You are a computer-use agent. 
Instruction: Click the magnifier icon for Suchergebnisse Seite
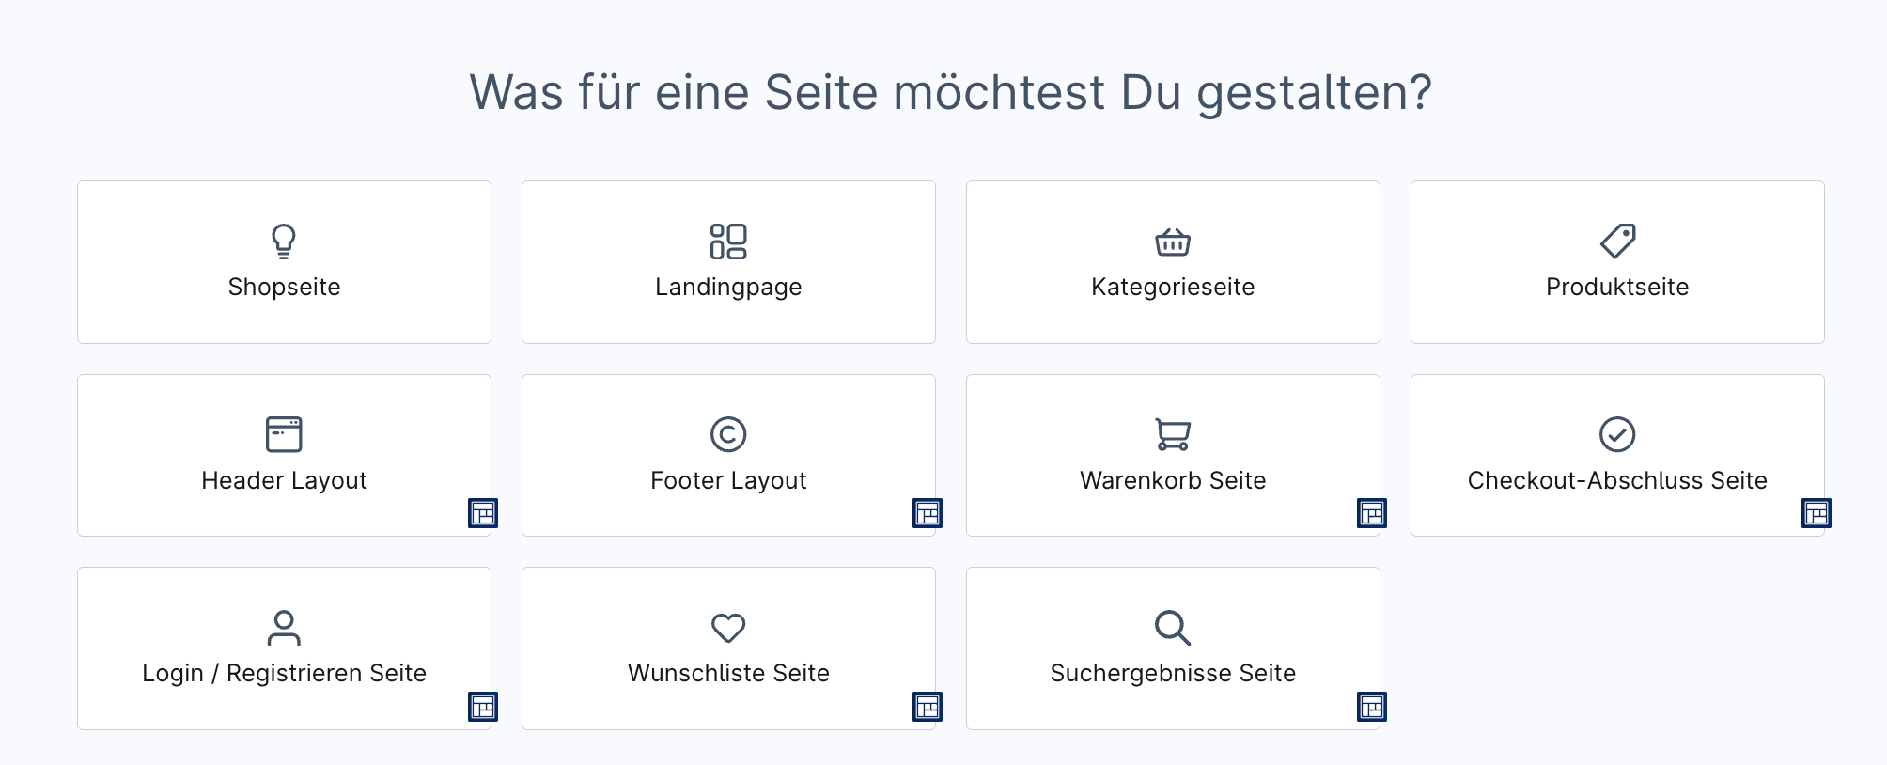tap(1173, 628)
